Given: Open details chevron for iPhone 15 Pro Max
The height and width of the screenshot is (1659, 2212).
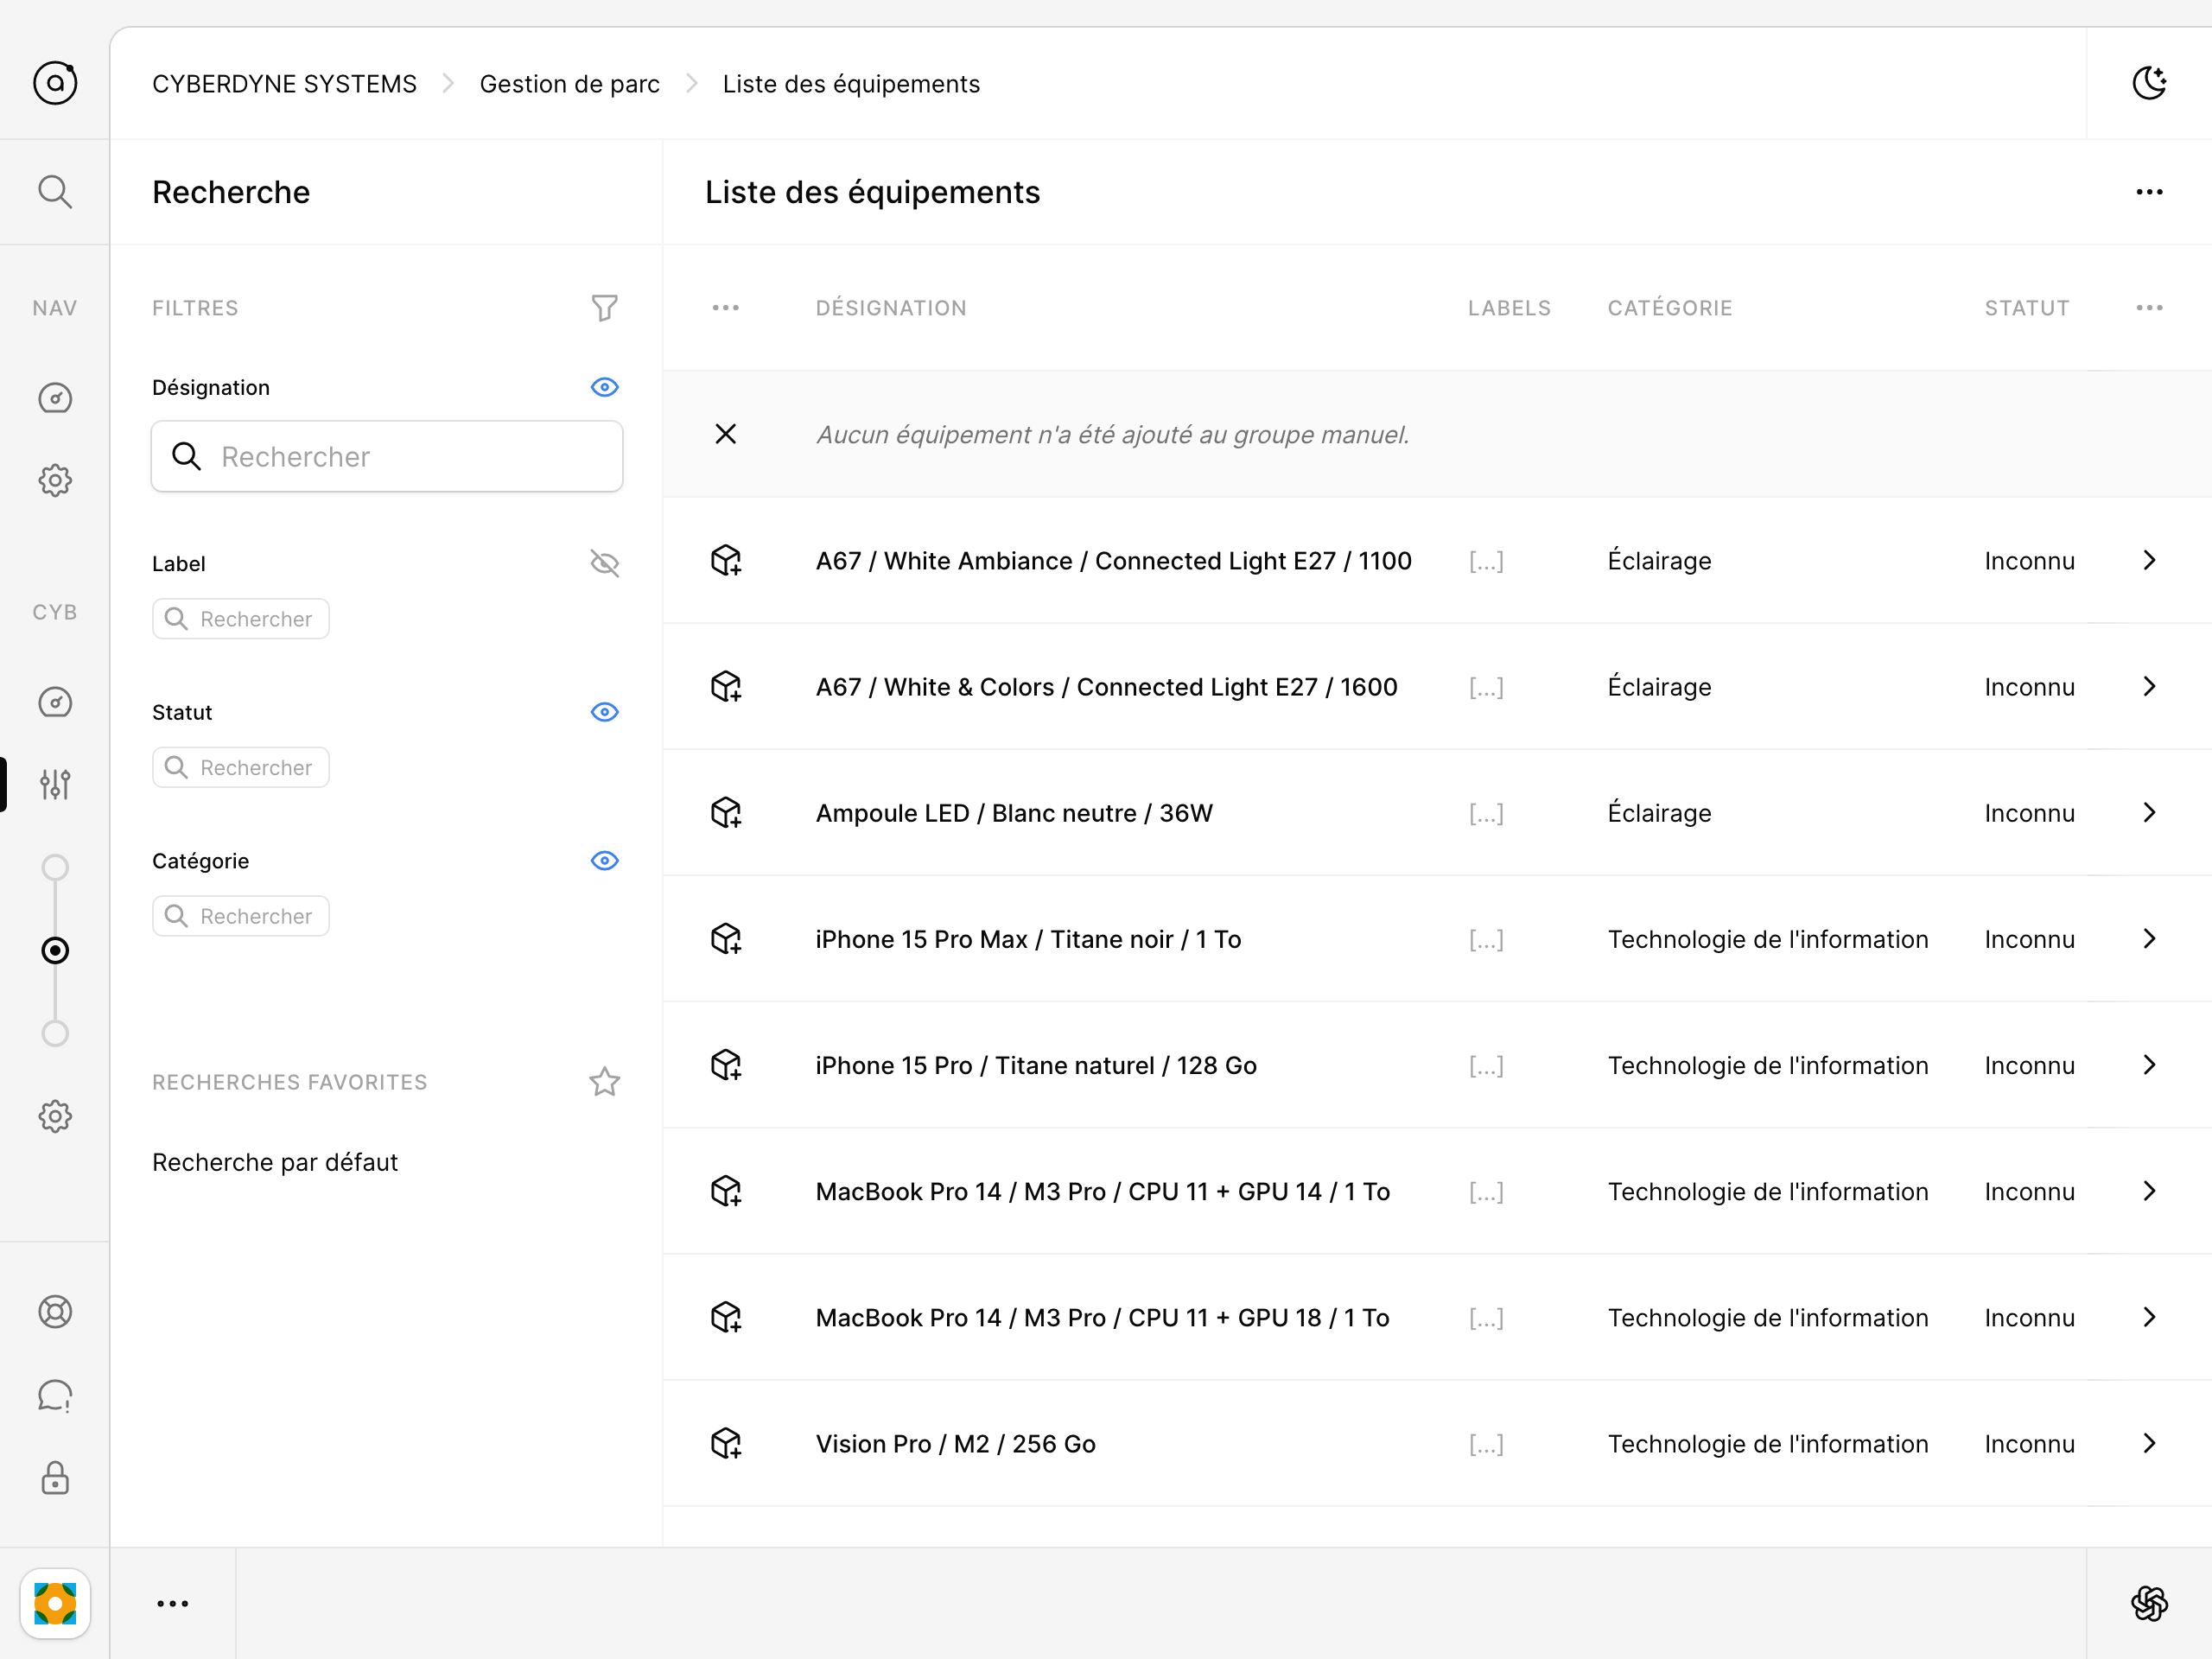Looking at the screenshot, I should pyautogui.click(x=2149, y=939).
